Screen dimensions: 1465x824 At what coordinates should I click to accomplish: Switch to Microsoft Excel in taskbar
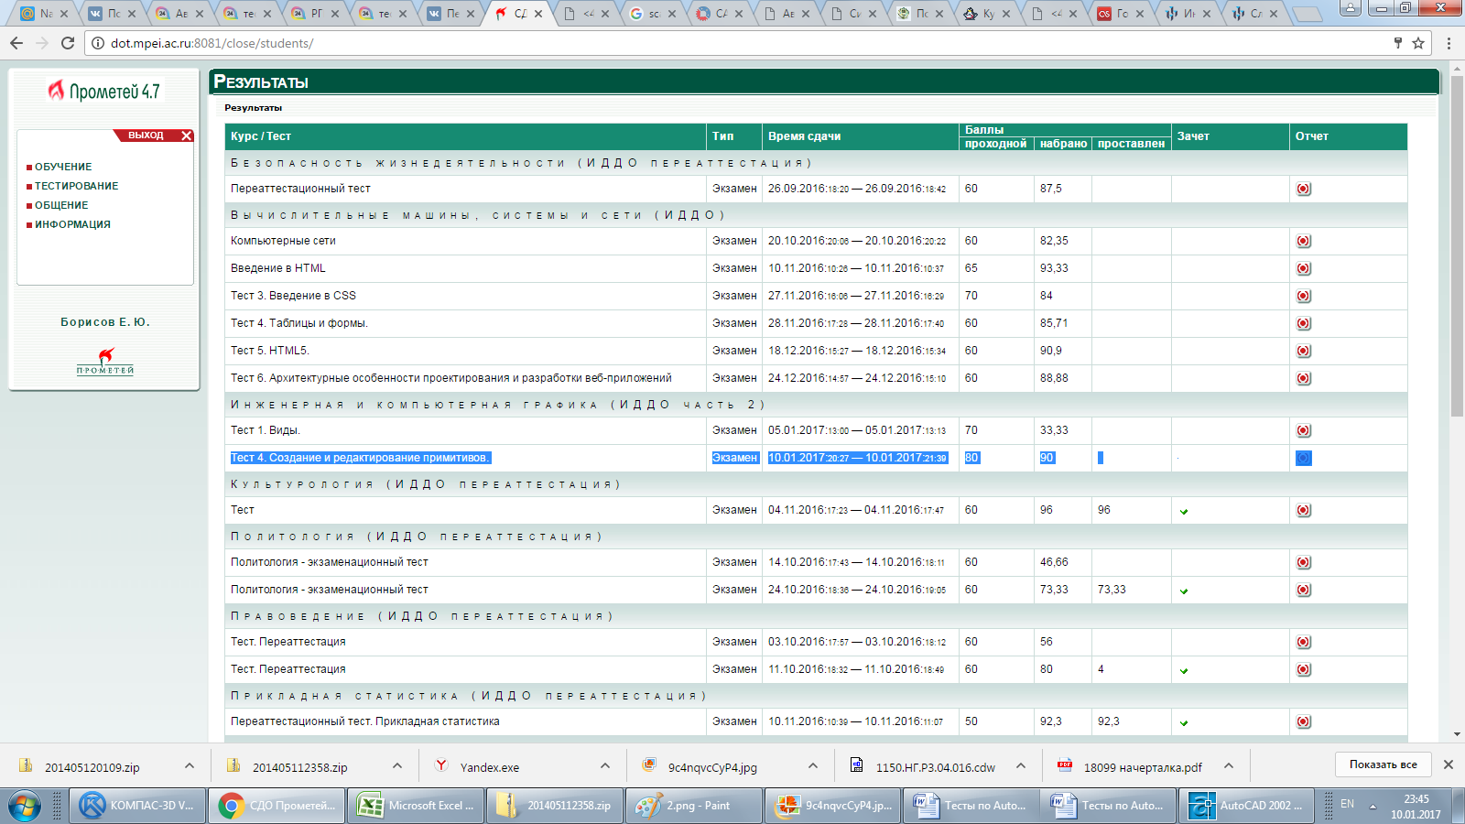(x=417, y=806)
